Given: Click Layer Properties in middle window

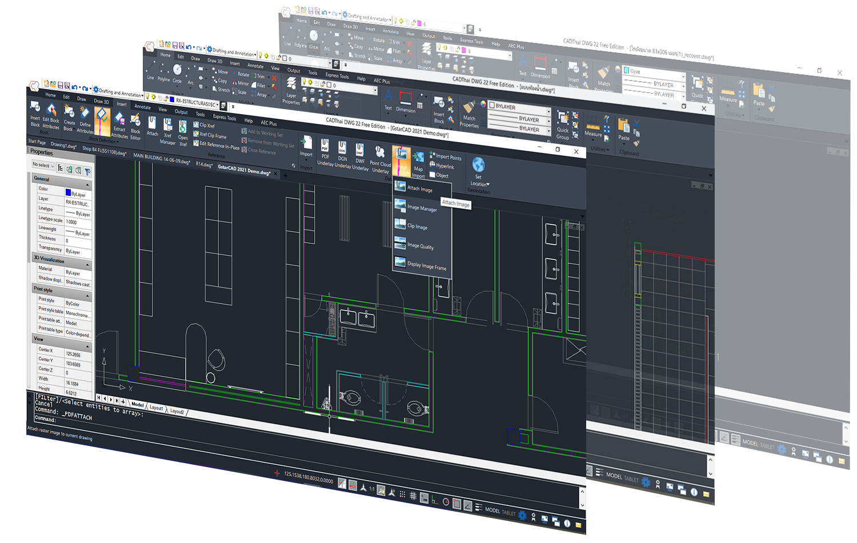Looking at the screenshot, I should click(291, 90).
